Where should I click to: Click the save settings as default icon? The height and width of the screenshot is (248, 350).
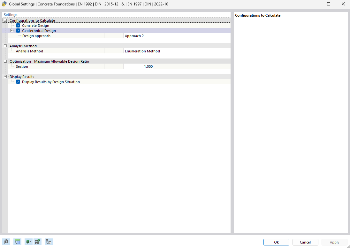37,242
